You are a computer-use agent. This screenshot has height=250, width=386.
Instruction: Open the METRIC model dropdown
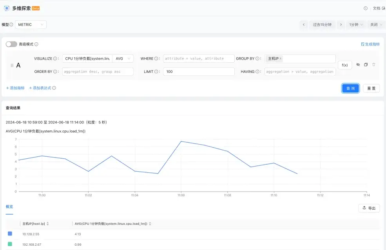pyautogui.click(x=31, y=25)
